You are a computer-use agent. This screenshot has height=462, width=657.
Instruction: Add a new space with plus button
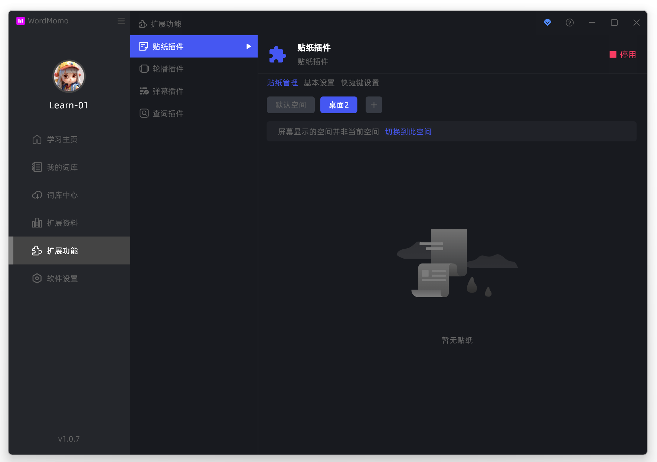[x=374, y=105]
